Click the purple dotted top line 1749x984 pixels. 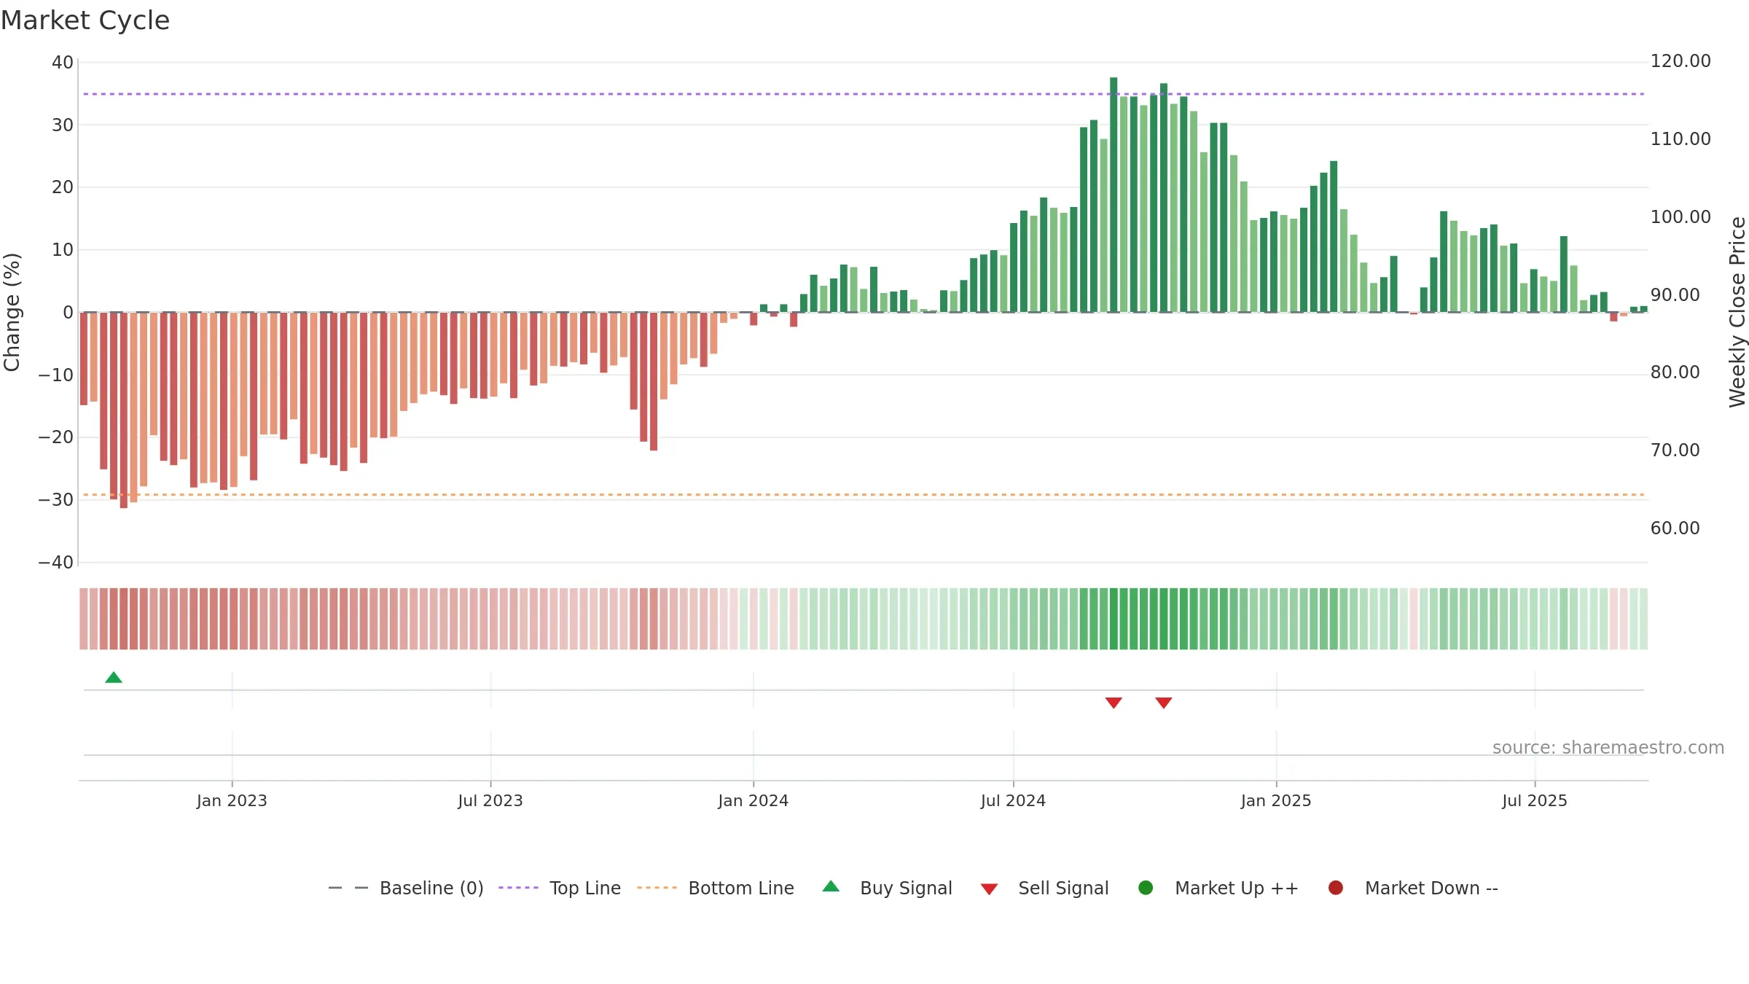point(864,94)
